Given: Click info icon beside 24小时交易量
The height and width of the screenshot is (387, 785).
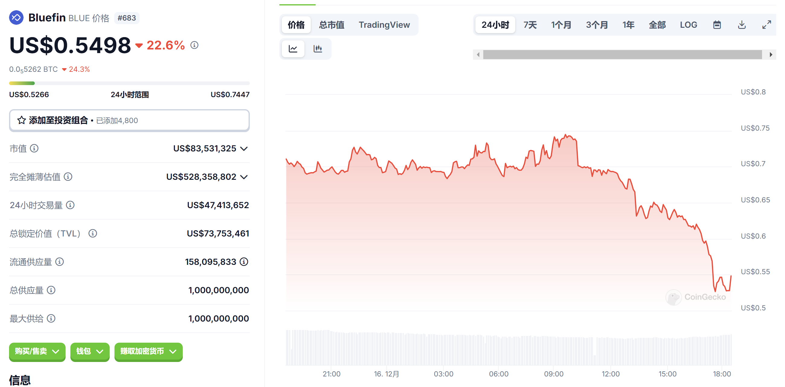Looking at the screenshot, I should (70, 205).
